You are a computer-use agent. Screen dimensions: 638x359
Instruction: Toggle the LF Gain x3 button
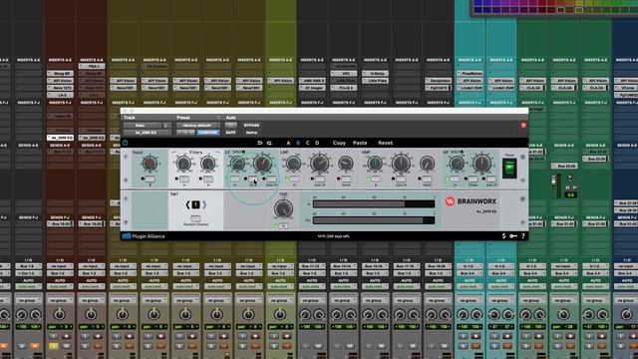coord(271,179)
